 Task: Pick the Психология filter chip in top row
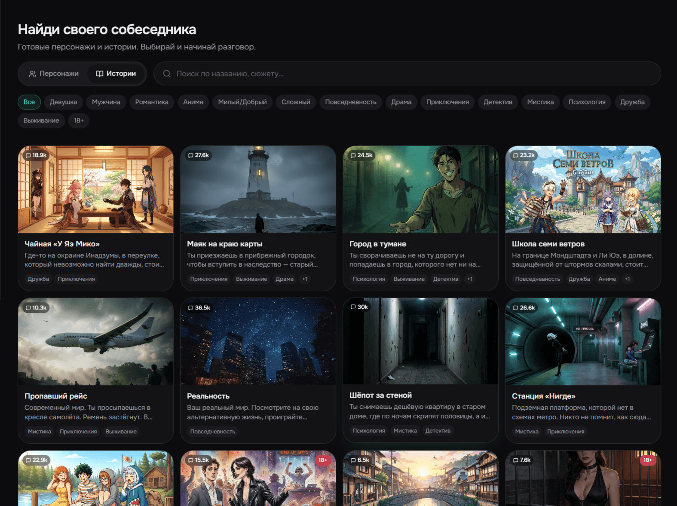587,102
